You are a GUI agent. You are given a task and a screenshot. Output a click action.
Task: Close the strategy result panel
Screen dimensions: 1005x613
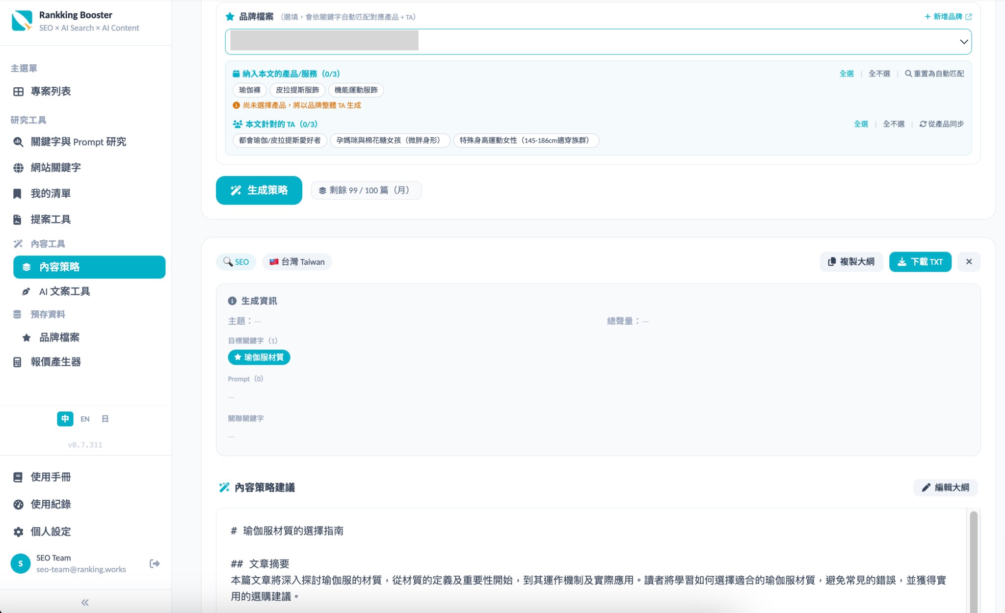[969, 262]
